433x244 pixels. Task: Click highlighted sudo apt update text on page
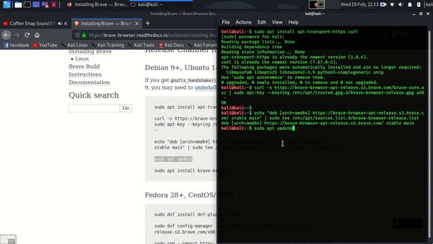(173, 159)
